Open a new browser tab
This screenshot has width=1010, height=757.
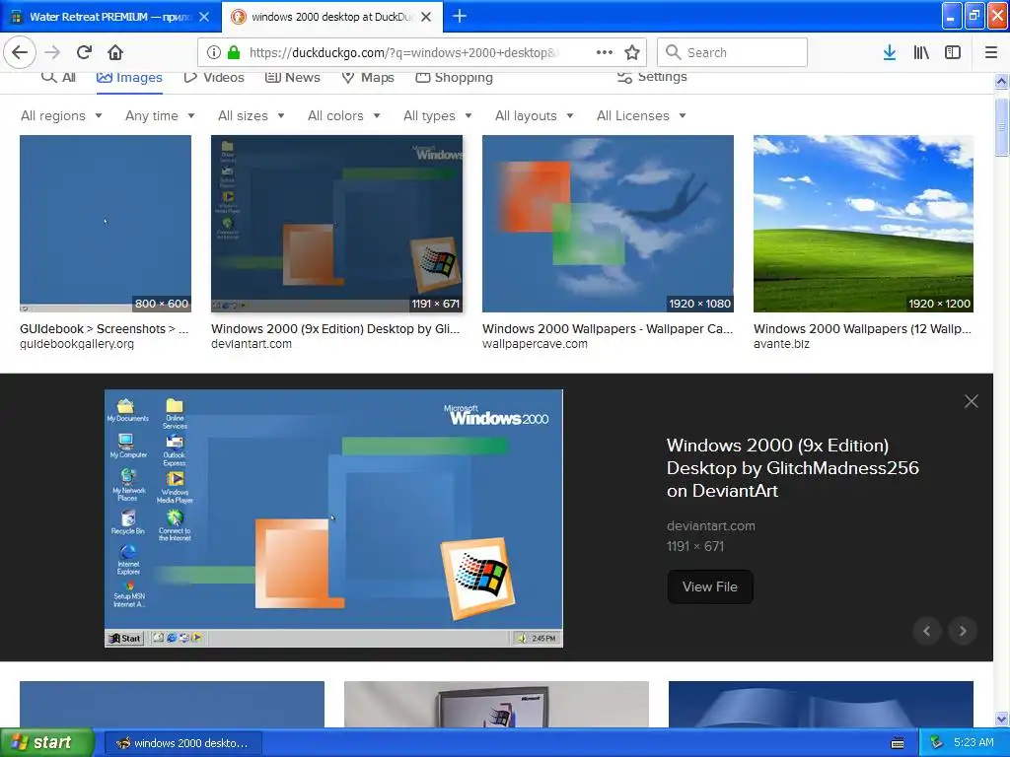[x=460, y=16]
